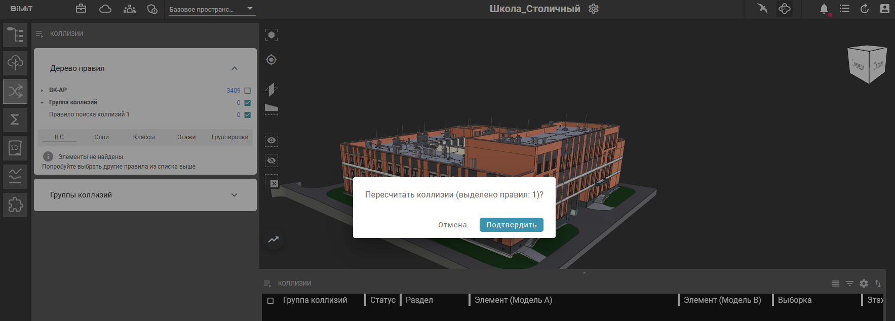The height and width of the screenshot is (321, 895).
Task: Open the Базовое пространство dropdown
Action: (212, 9)
